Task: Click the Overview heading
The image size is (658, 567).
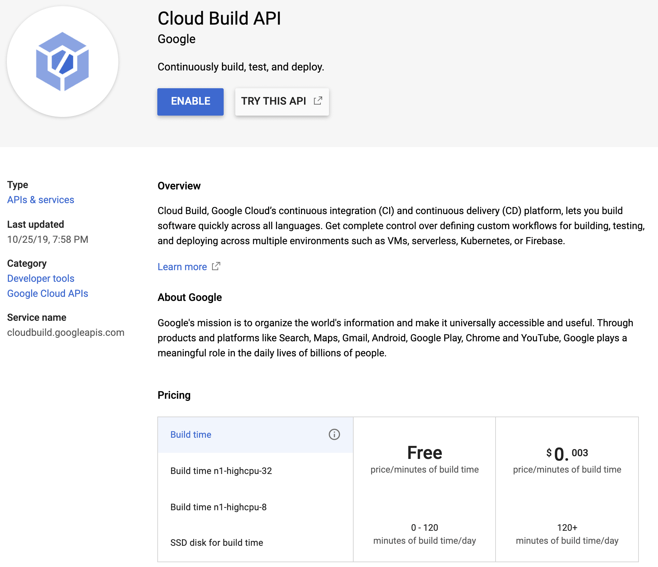Action: point(179,186)
